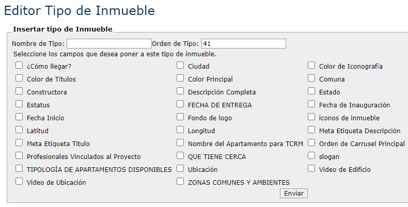
Task: Check the Latitud checkbox
Action: pyautogui.click(x=19, y=130)
